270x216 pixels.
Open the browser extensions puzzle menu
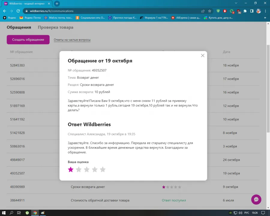(245, 11)
